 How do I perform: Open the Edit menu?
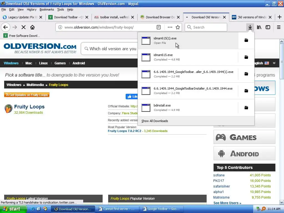click(12, 10)
